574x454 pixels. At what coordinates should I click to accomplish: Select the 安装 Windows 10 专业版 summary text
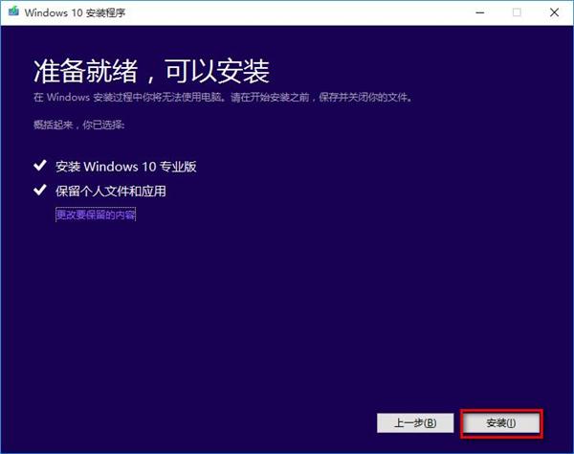click(126, 167)
